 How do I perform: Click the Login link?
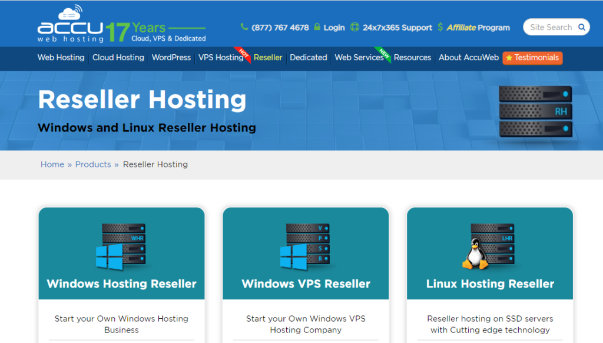[334, 27]
